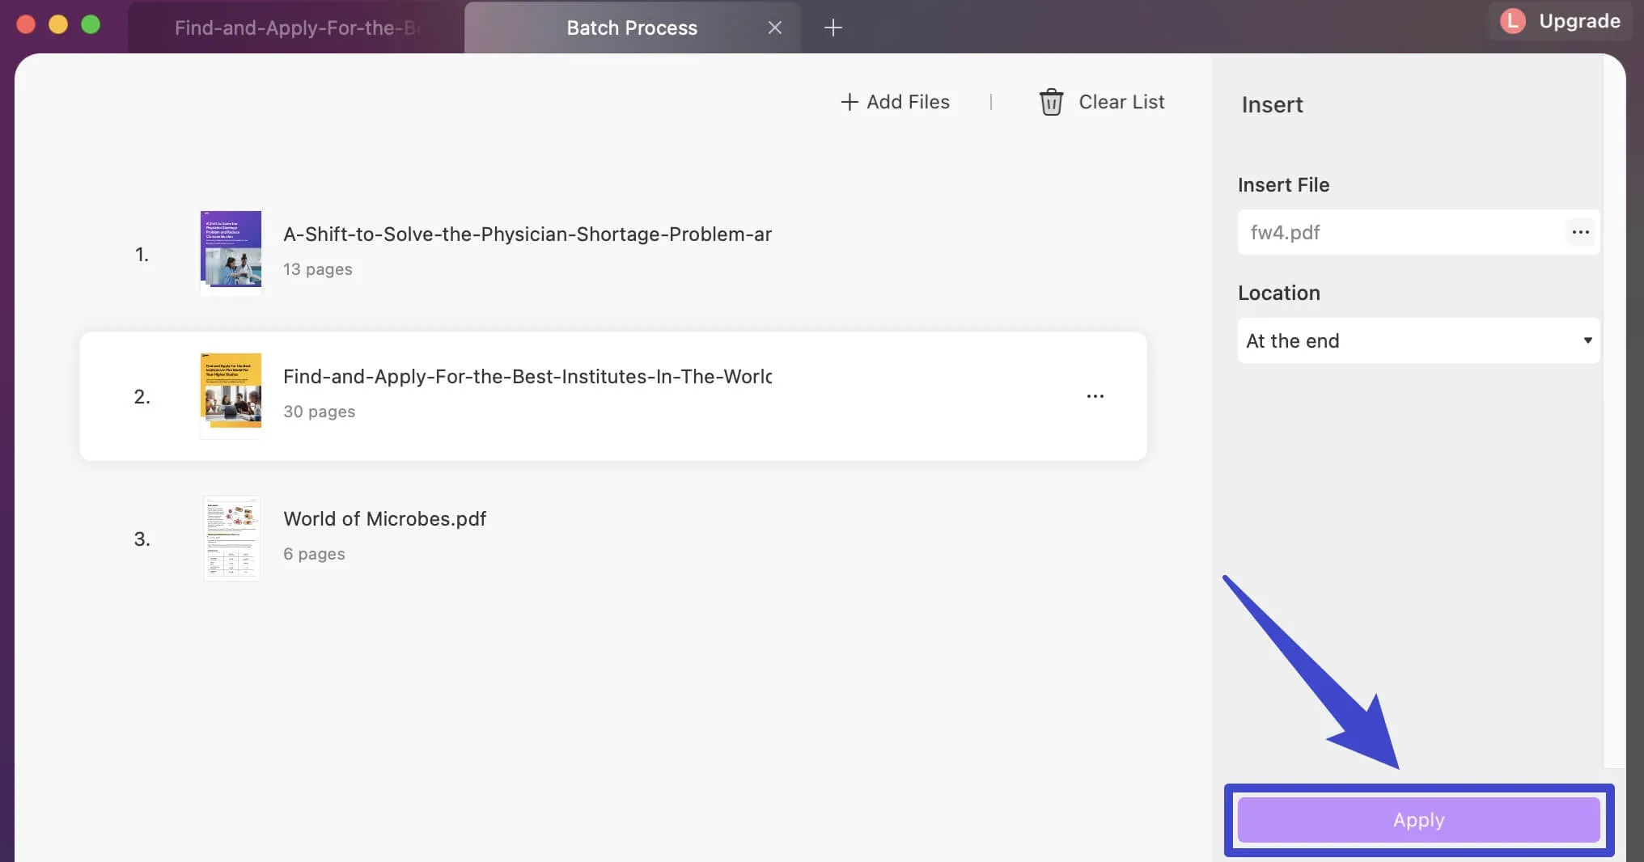The image size is (1644, 862).
Task: Click the Add Files label
Action: pyautogui.click(x=908, y=102)
